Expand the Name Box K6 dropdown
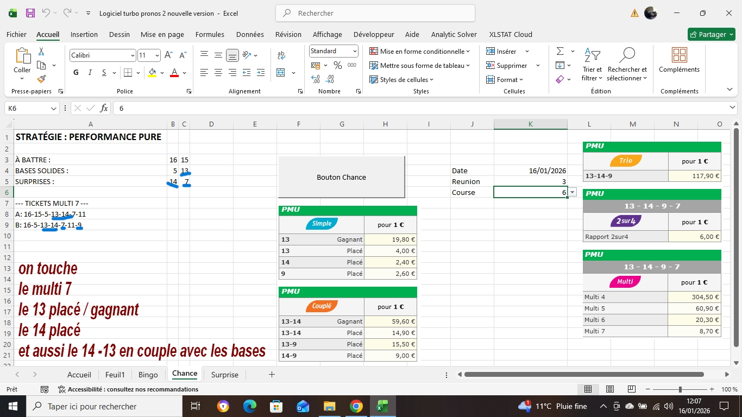The height and width of the screenshot is (417, 742). click(x=54, y=109)
